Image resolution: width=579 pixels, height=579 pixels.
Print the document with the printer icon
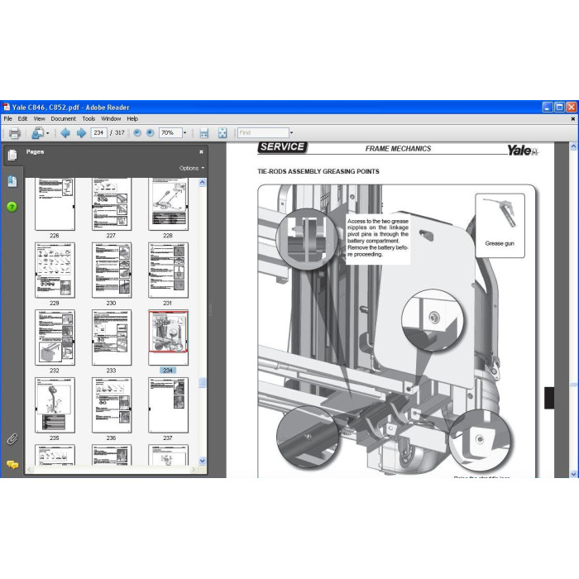(x=14, y=133)
